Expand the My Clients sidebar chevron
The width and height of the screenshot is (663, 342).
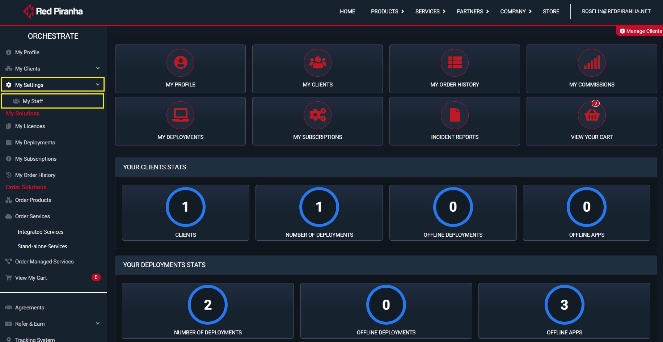coord(98,68)
